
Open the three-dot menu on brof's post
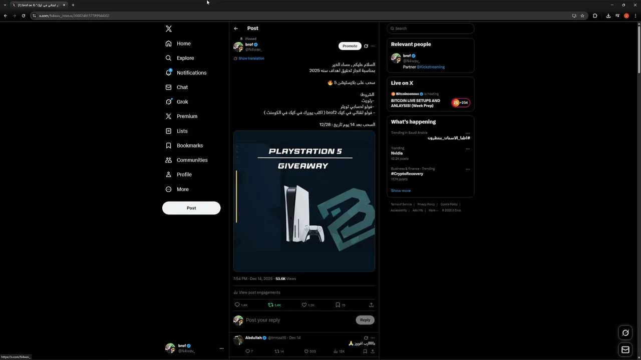tap(373, 46)
